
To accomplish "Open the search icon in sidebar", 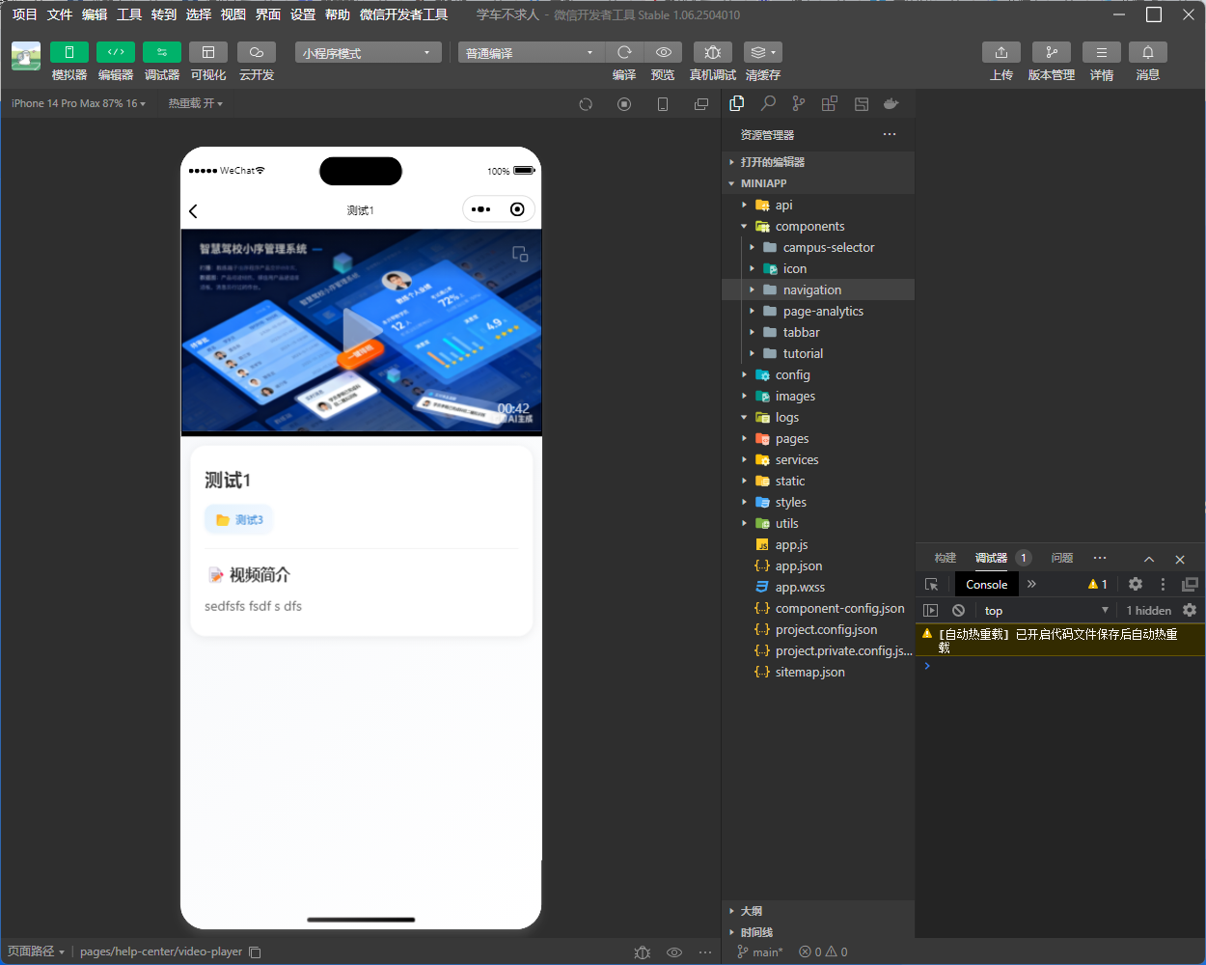I will 768,103.
